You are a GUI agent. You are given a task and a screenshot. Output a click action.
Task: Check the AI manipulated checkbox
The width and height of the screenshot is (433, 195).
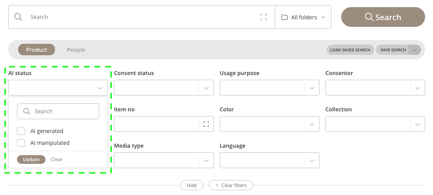pos(21,143)
